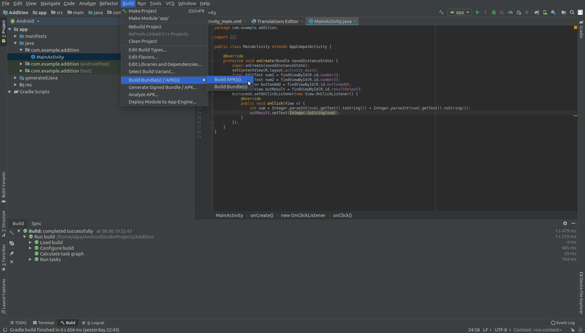This screenshot has height=333, width=585.
Task: Click the Run app play icon
Action: click(478, 12)
